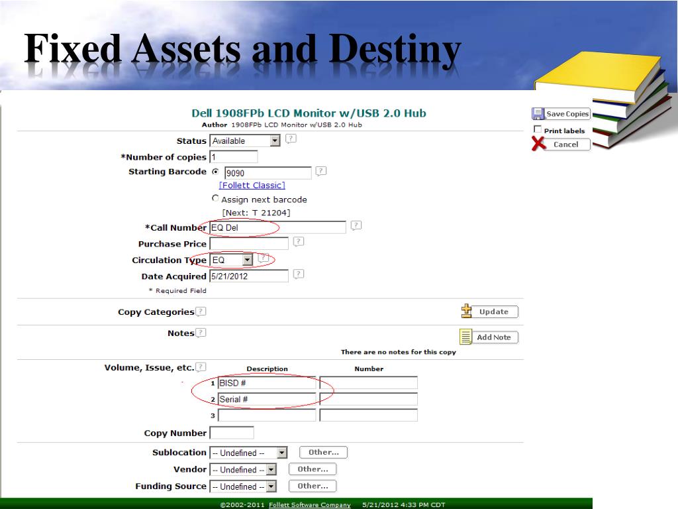
Task: Click the notepad icon beside Add Note
Action: 465,337
